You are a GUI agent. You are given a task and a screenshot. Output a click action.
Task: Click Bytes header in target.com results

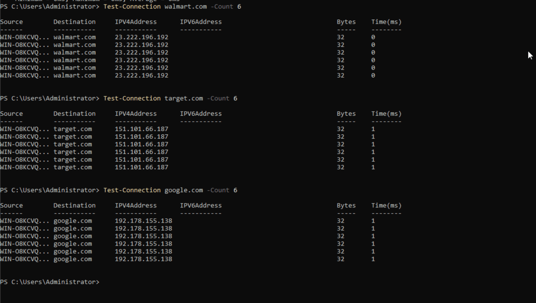click(x=346, y=114)
